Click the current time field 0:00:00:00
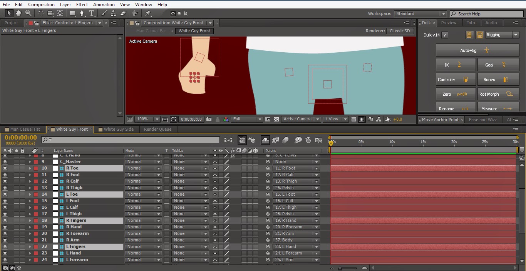 [20, 137]
